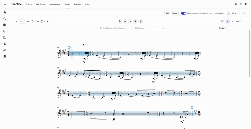
Task: Click the Assign button
Action: 222,28
